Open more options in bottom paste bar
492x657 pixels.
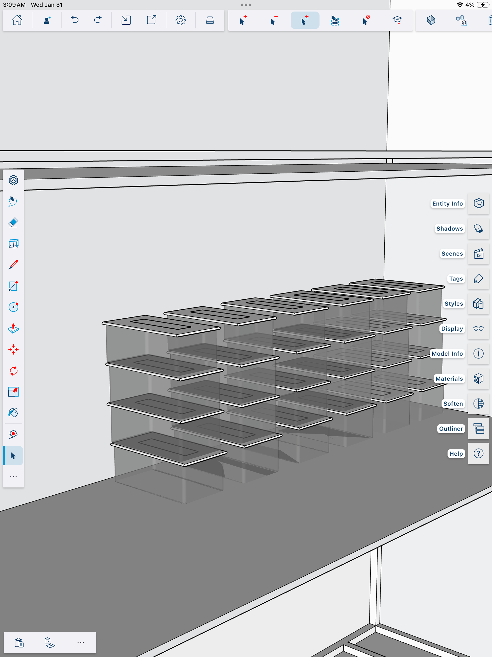pyautogui.click(x=80, y=642)
